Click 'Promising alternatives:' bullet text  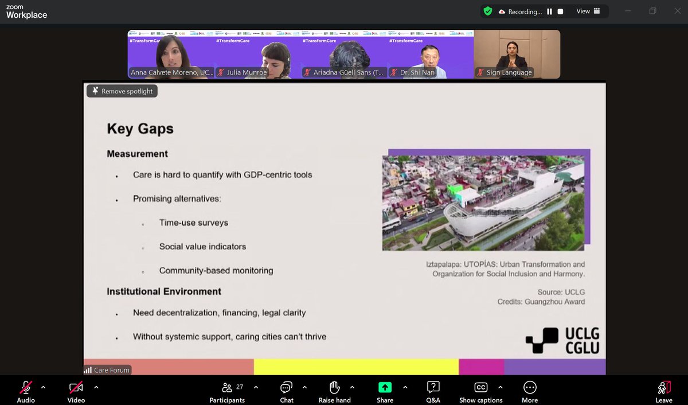coord(177,199)
